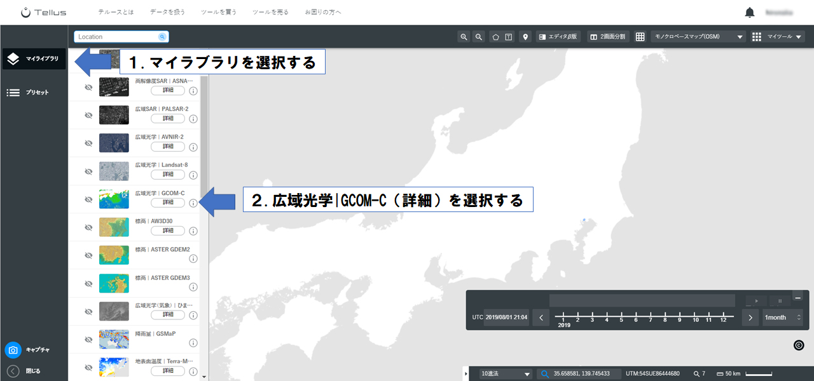Screen dimensions: 814x381
Task: Click the notification bell icon
Action: (x=750, y=12)
